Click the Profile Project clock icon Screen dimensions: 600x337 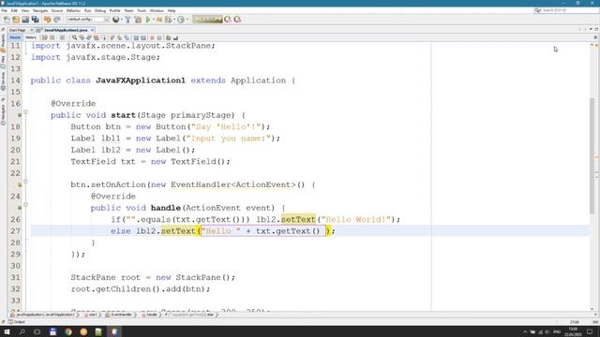click(181, 19)
